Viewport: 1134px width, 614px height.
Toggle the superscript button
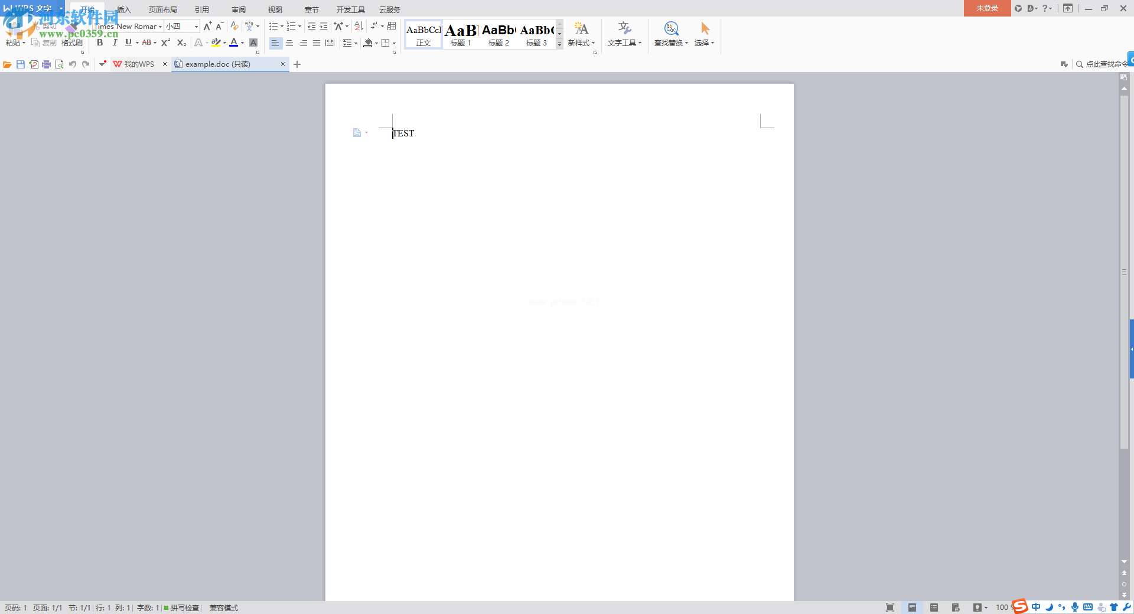(x=165, y=43)
